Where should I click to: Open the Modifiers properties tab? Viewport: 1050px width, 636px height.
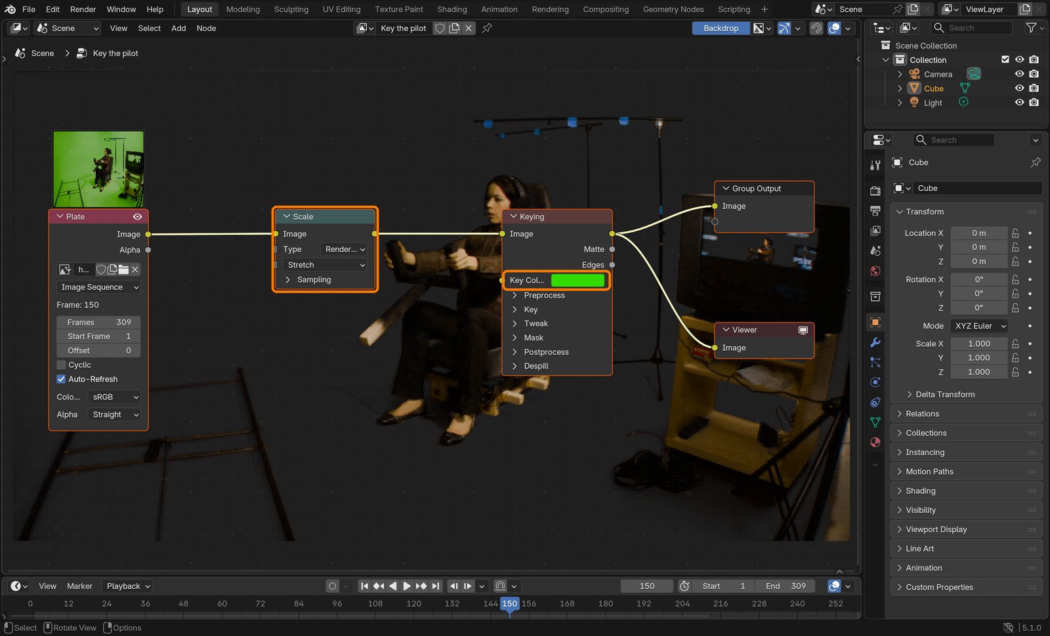(x=875, y=342)
